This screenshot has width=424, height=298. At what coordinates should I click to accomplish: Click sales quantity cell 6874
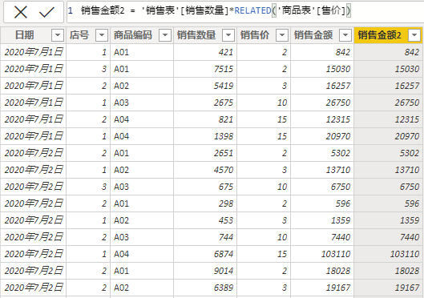(x=205, y=254)
